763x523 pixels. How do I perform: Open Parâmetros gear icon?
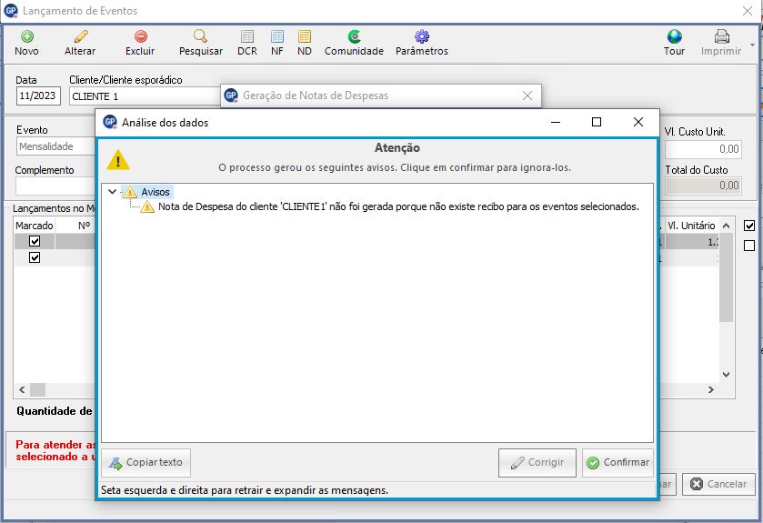[x=421, y=37]
